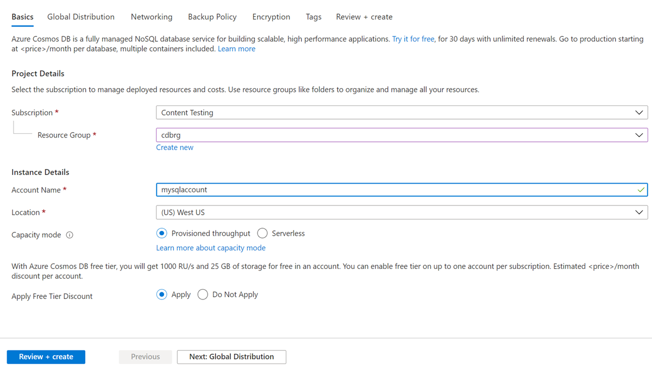The width and height of the screenshot is (652, 369).
Task: Open the Networking tab
Action: click(152, 17)
